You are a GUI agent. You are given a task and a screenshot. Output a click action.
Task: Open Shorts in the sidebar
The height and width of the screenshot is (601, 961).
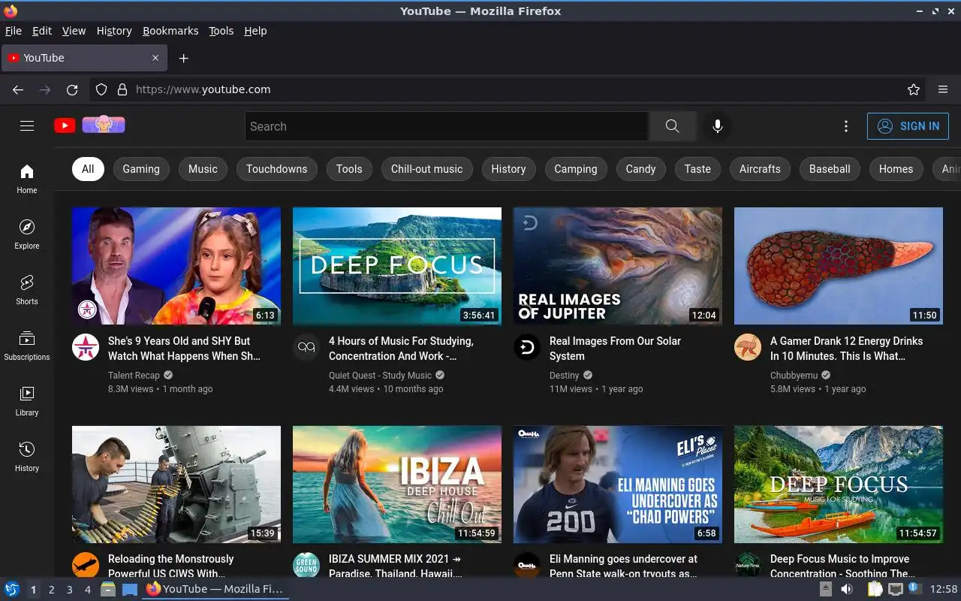pyautogui.click(x=27, y=290)
